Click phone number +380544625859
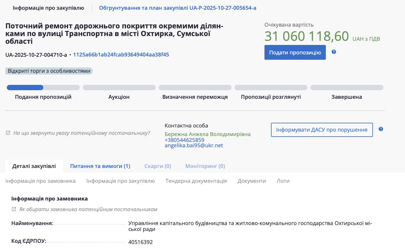405x249 pixels. [184, 140]
